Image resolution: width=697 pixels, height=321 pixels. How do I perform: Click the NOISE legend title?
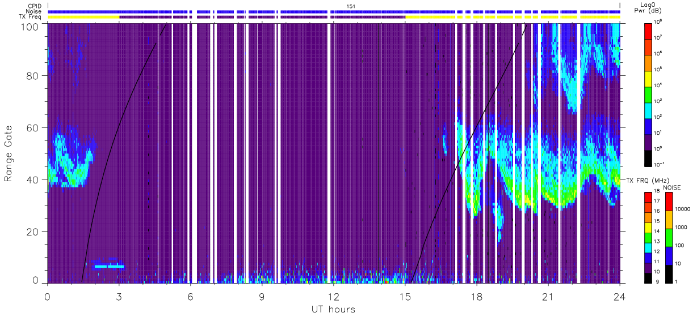tap(672, 187)
